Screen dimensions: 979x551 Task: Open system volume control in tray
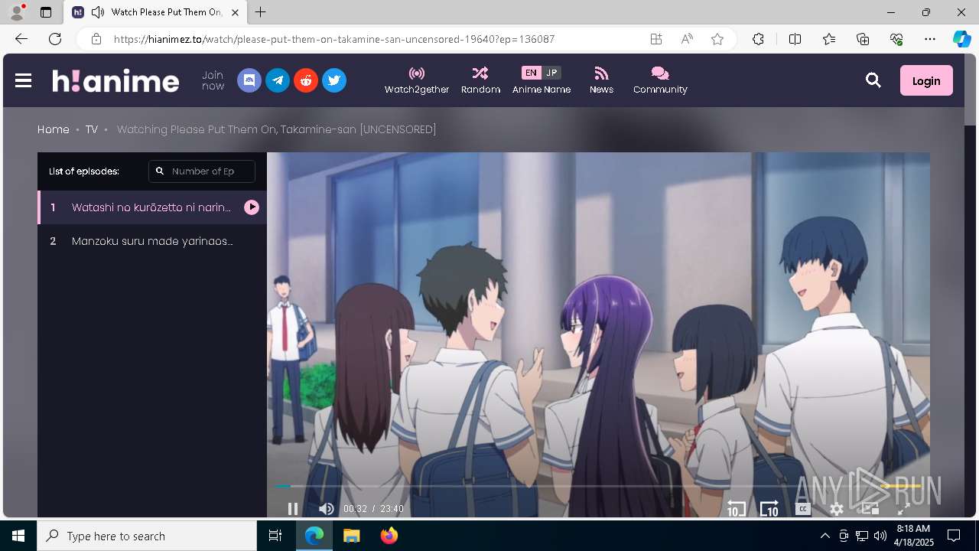coord(880,536)
